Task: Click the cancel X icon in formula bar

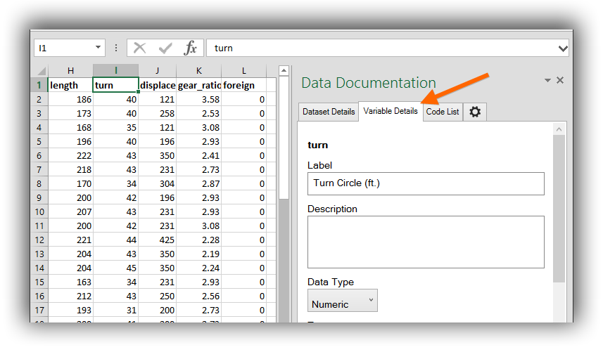Action: (139, 48)
